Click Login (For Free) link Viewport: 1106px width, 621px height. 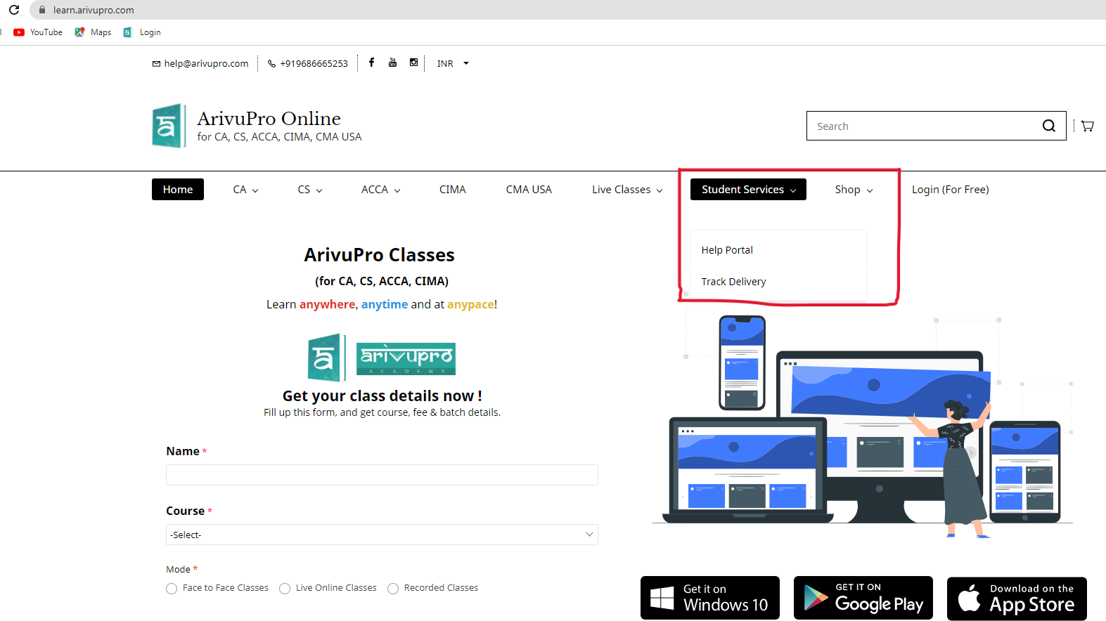[x=950, y=190]
